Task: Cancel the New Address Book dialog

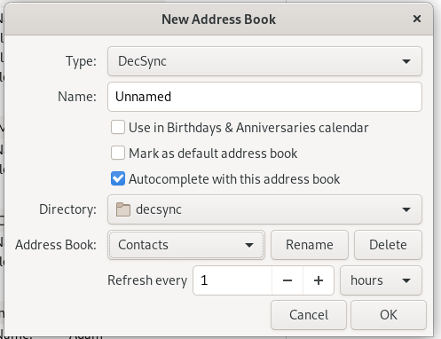Action: 309,315
